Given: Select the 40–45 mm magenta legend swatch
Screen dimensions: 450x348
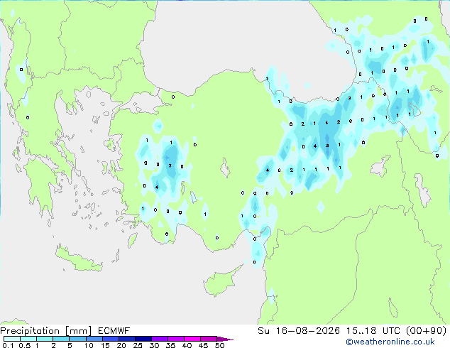Looking at the screenshot, I should pyautogui.click(x=192, y=339).
